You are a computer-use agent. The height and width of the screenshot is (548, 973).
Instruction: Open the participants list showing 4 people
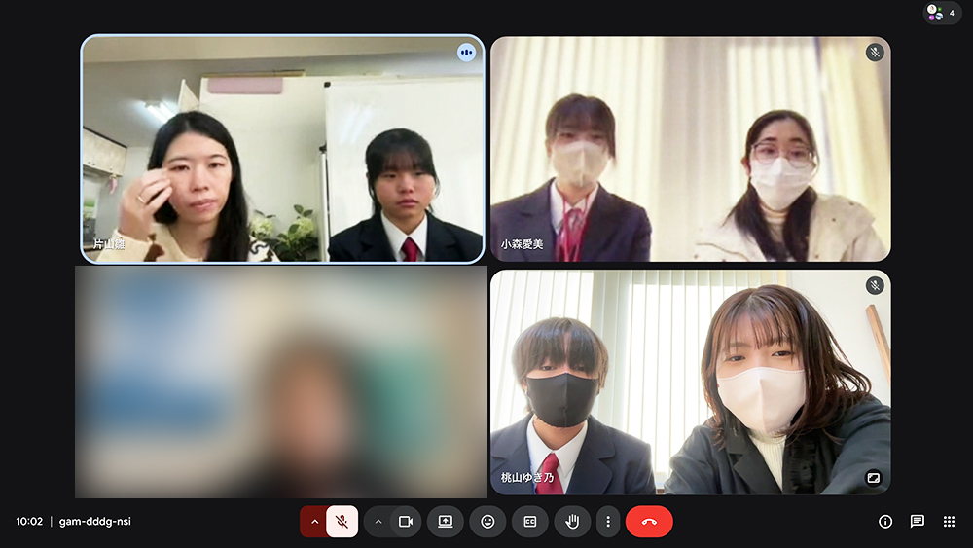942,14
